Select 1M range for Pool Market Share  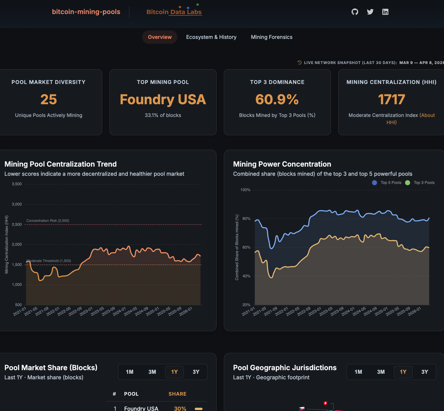tap(130, 372)
